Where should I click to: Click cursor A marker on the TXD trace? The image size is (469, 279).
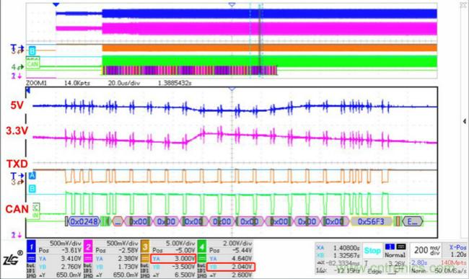[32, 175]
